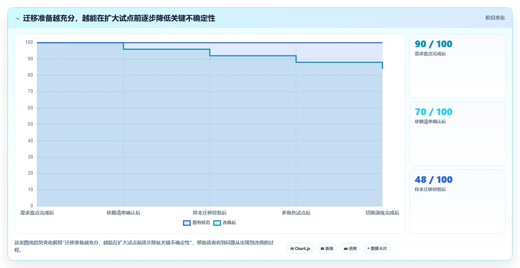Click the 样本迁移校验后 x-axis label
The image size is (520, 268).
210,213
